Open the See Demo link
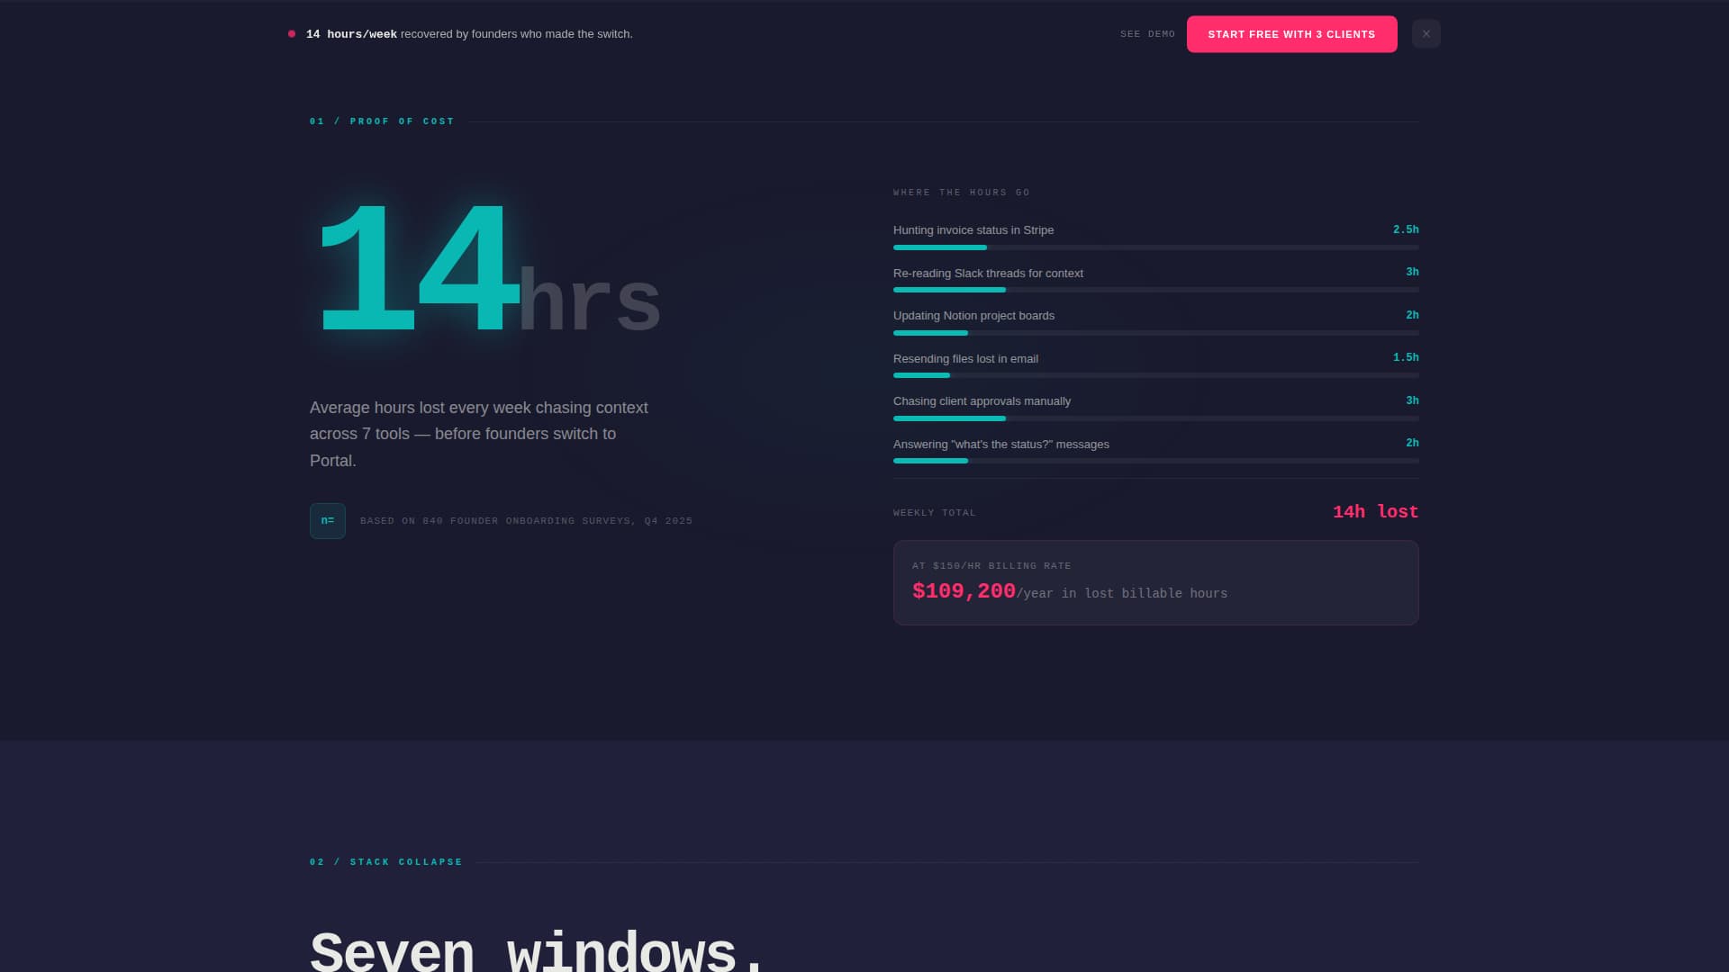This screenshot has width=1729, height=972. (1147, 34)
